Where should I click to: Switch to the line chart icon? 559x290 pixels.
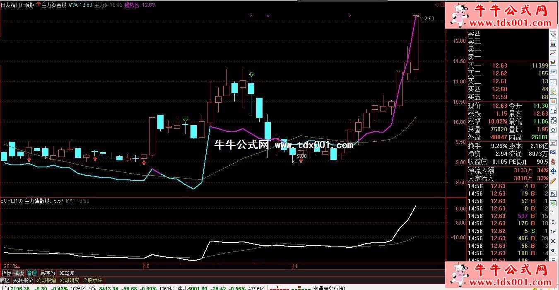point(553,53)
